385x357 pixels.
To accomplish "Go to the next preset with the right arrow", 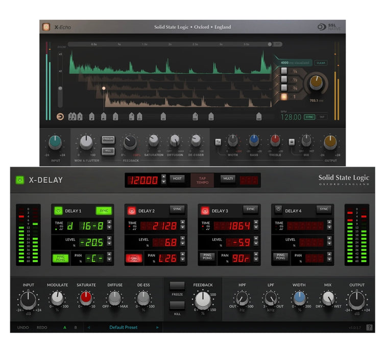I will click(157, 327).
